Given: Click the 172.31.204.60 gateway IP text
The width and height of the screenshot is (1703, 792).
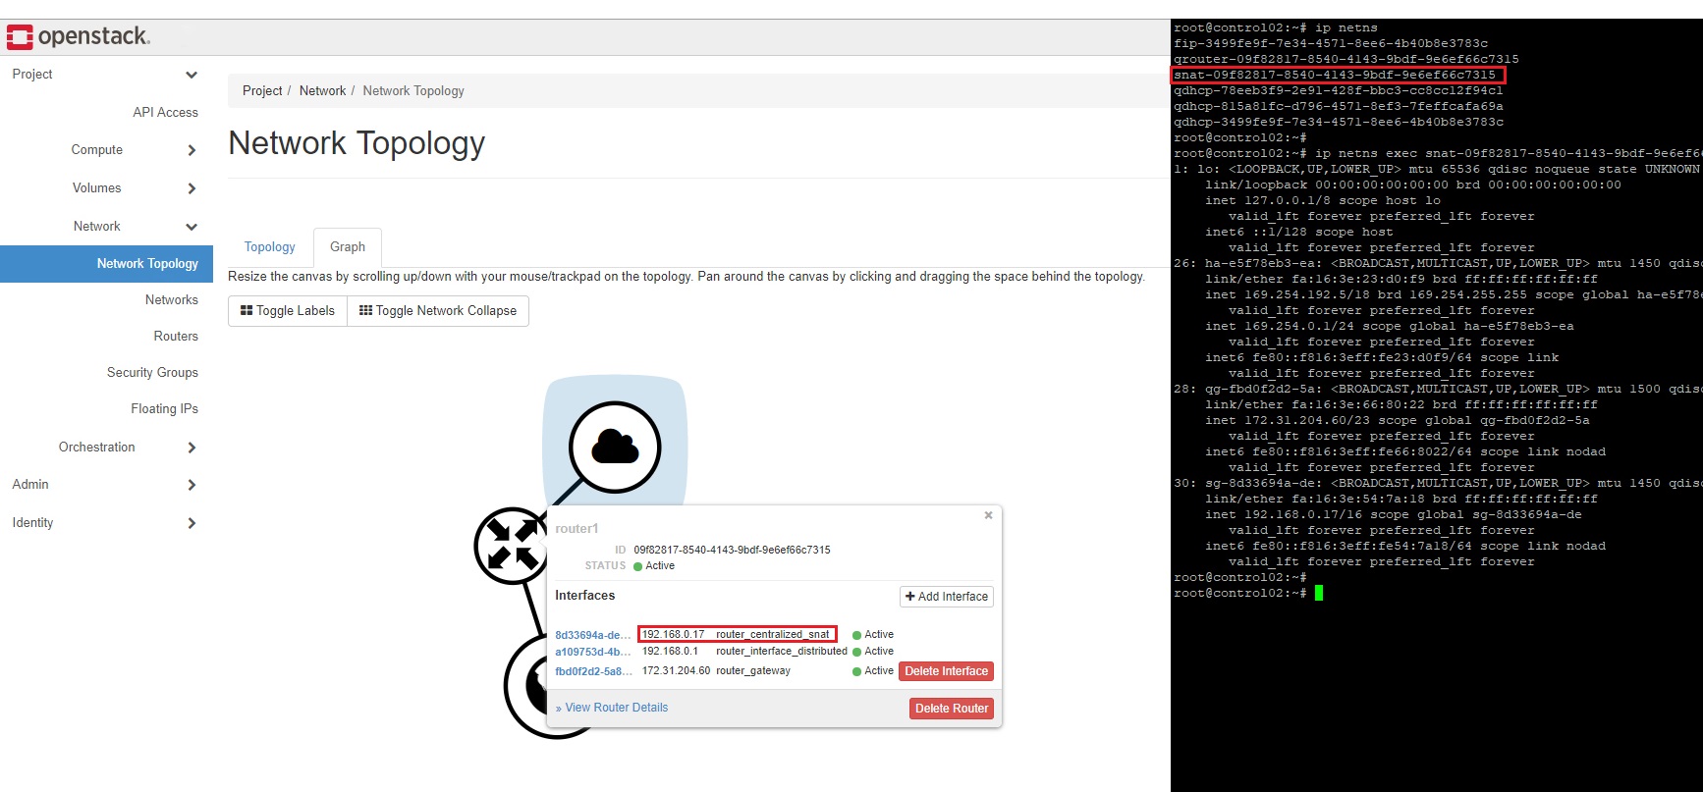Looking at the screenshot, I should pyautogui.click(x=676, y=671).
